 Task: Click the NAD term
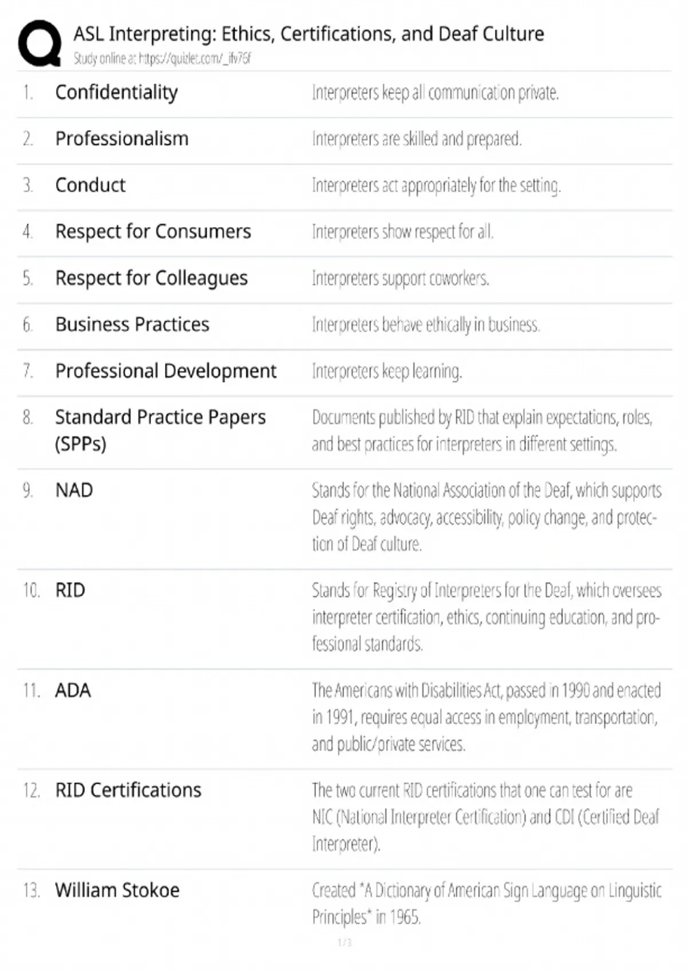74,491
